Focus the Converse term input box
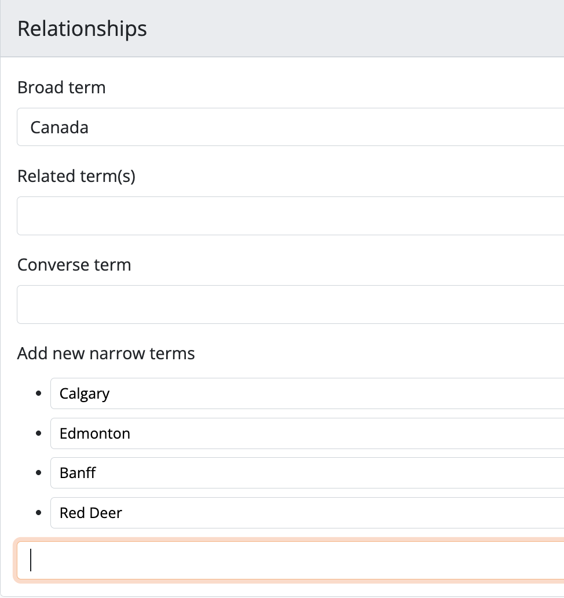 coord(290,304)
